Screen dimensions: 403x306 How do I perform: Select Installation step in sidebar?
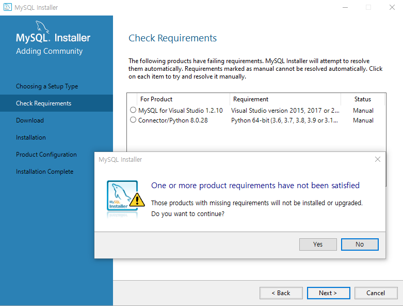tap(31, 137)
